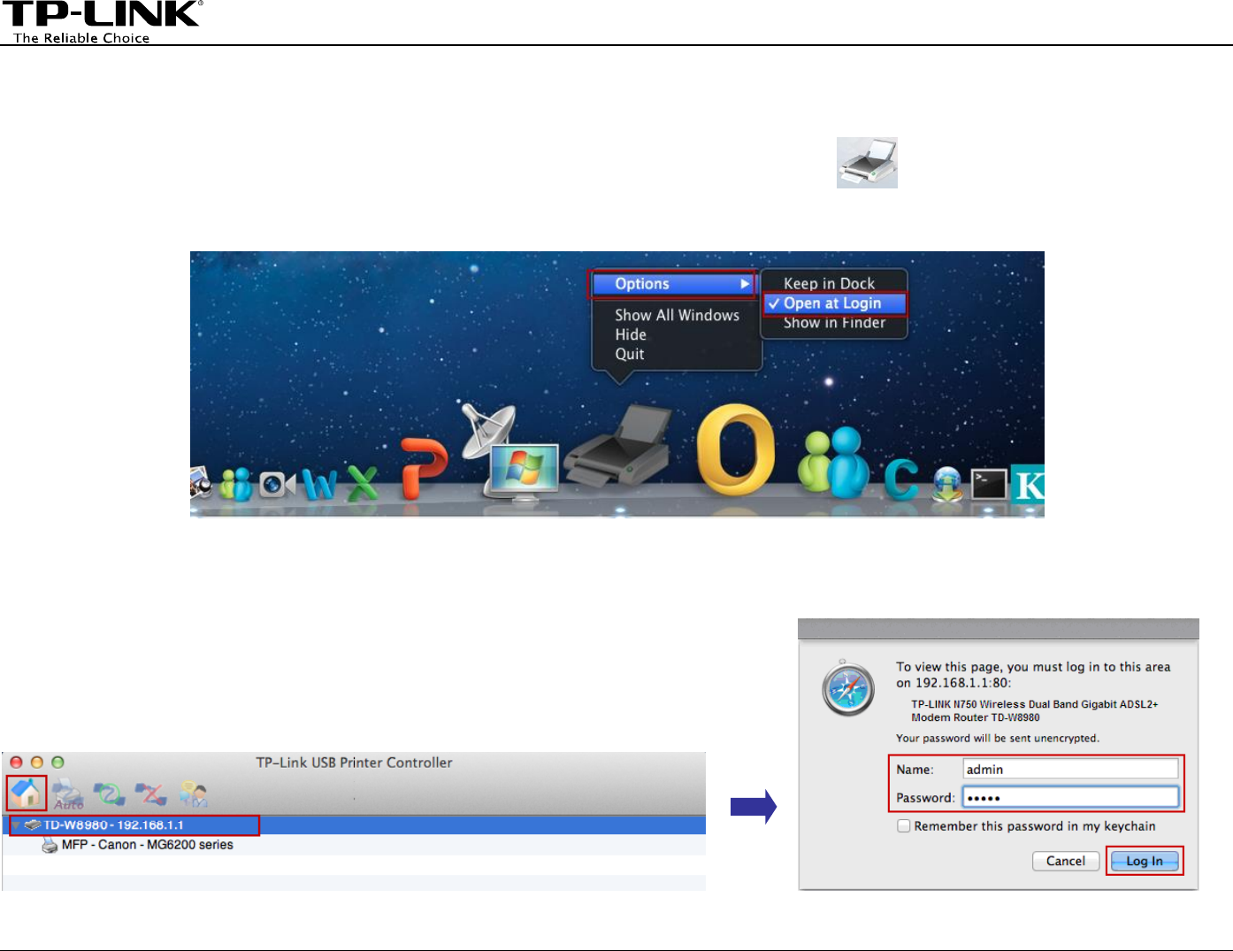
Task: Open the small Messenger icon near Dock's left end
Action: [236, 484]
